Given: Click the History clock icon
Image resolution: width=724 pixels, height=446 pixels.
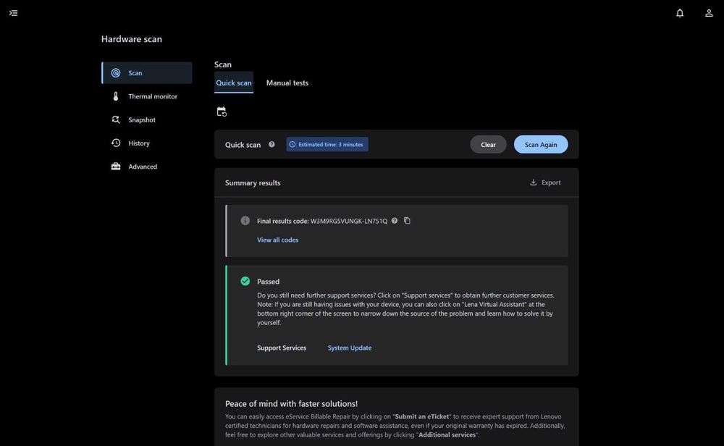Looking at the screenshot, I should tap(116, 143).
